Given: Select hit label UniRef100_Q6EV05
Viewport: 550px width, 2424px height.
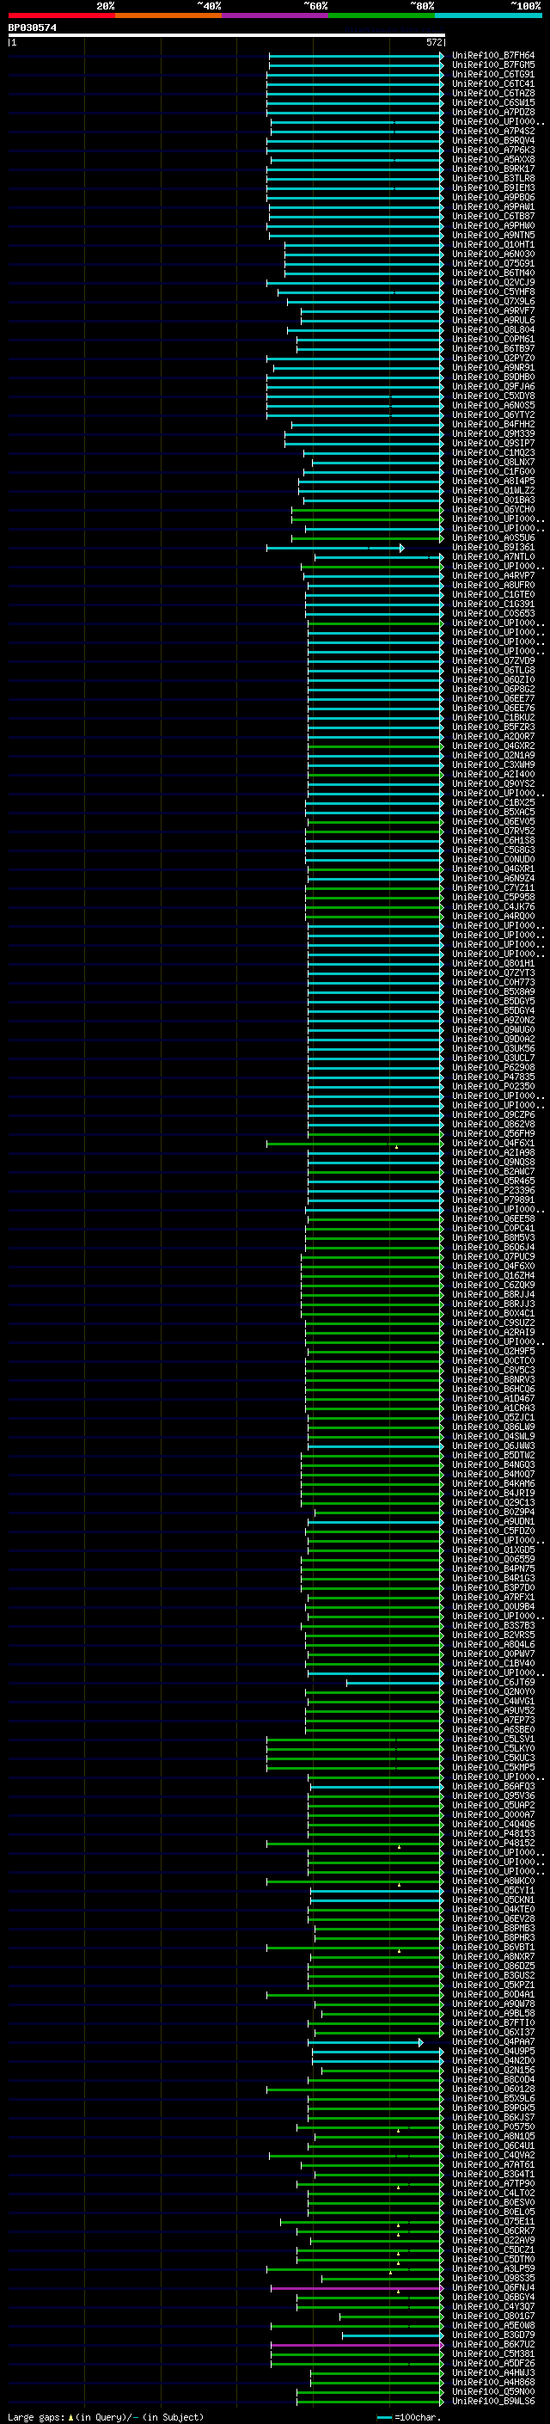Looking at the screenshot, I should click(492, 821).
